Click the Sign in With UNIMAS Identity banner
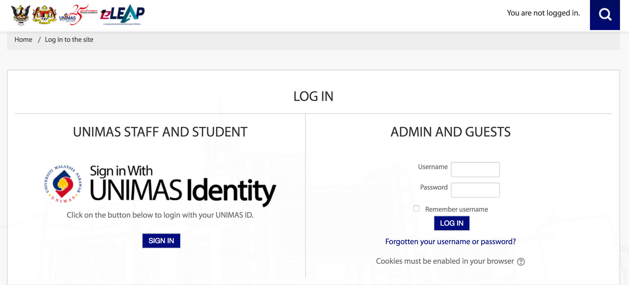Screen dimensions: 629x285 click(x=160, y=185)
